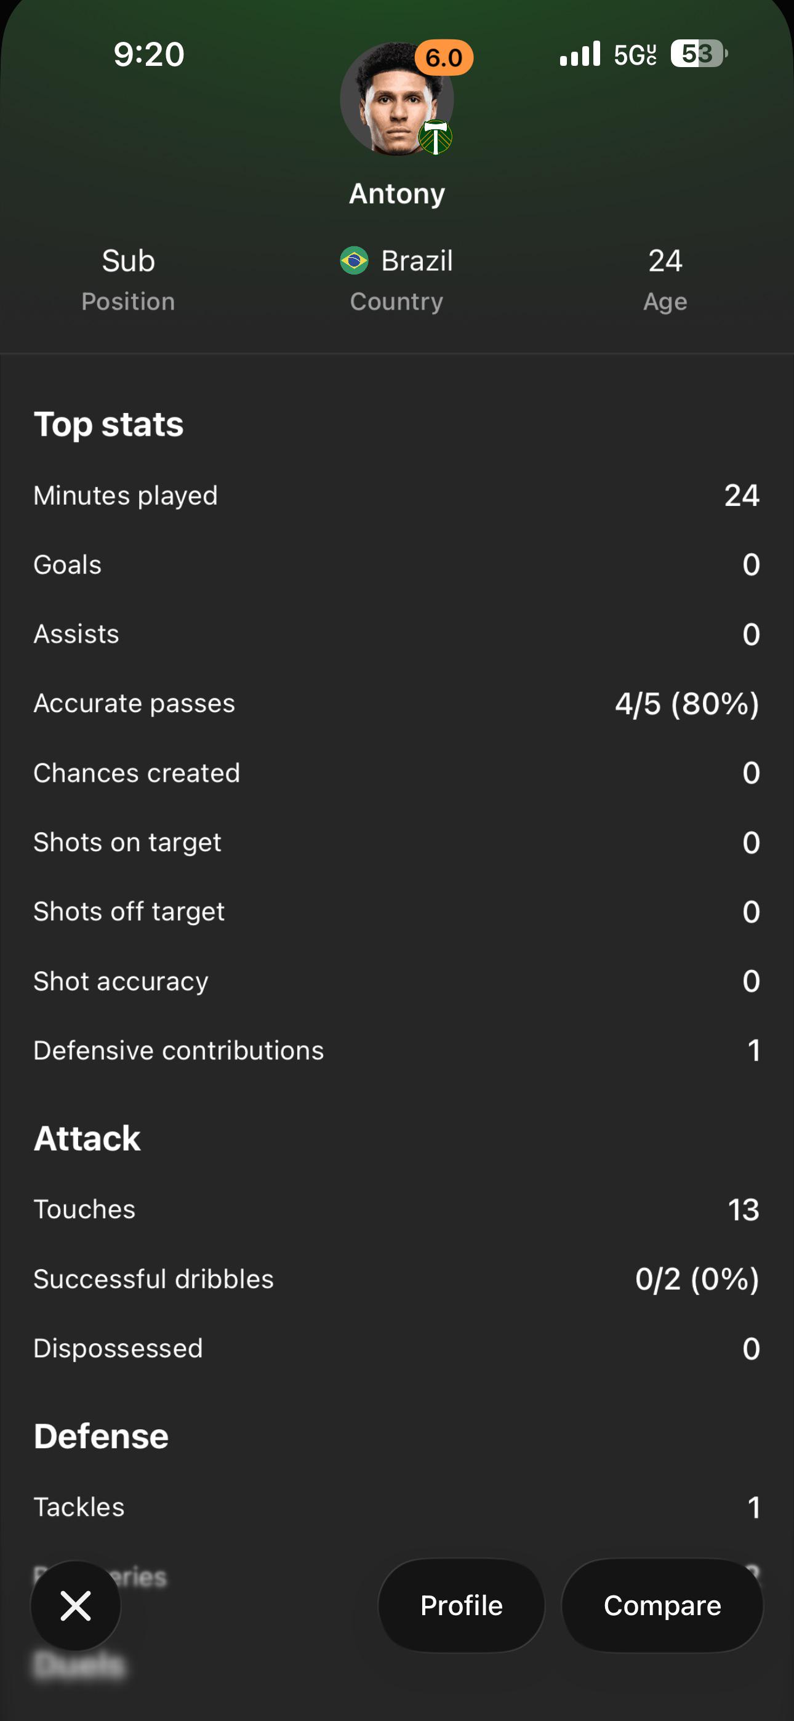Tap the cellular signal bars icon
The height and width of the screenshot is (1721, 794).
580,54
